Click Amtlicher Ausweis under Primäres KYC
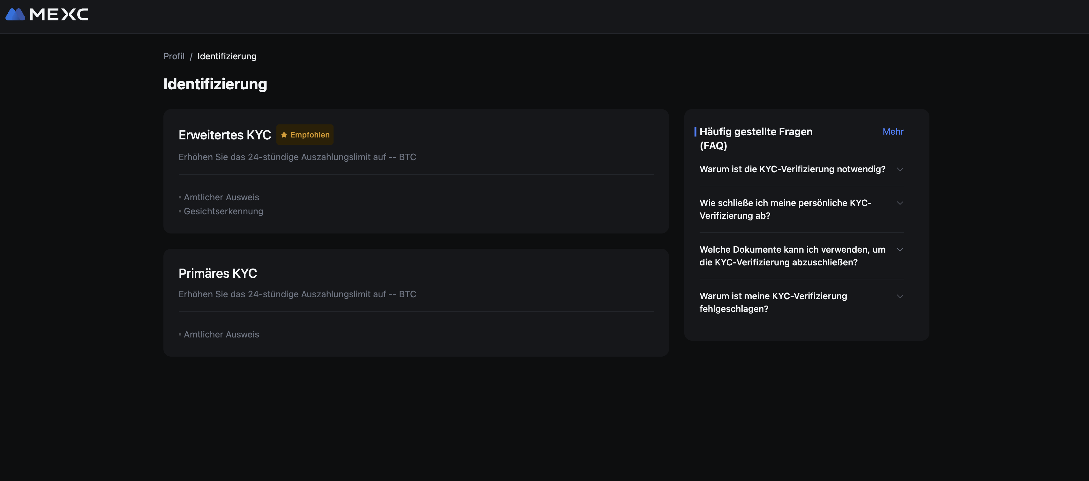The width and height of the screenshot is (1089, 481). point(221,334)
